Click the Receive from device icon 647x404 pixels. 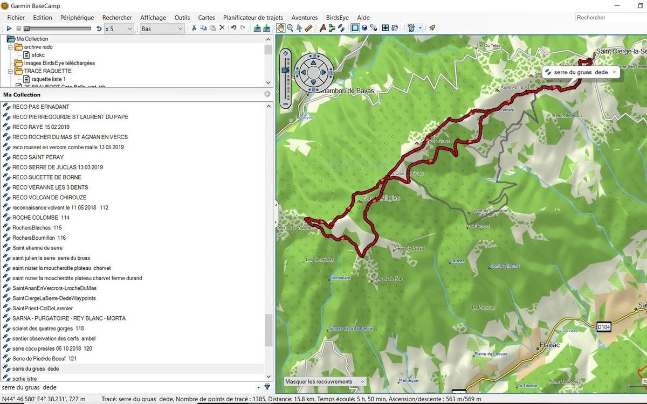pos(266,28)
